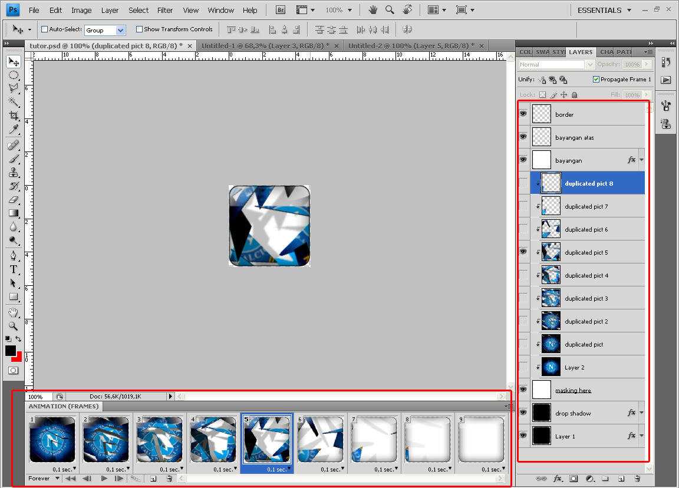Select the Elliptical Marquee tool
This screenshot has width=679, height=488.
tap(14, 75)
